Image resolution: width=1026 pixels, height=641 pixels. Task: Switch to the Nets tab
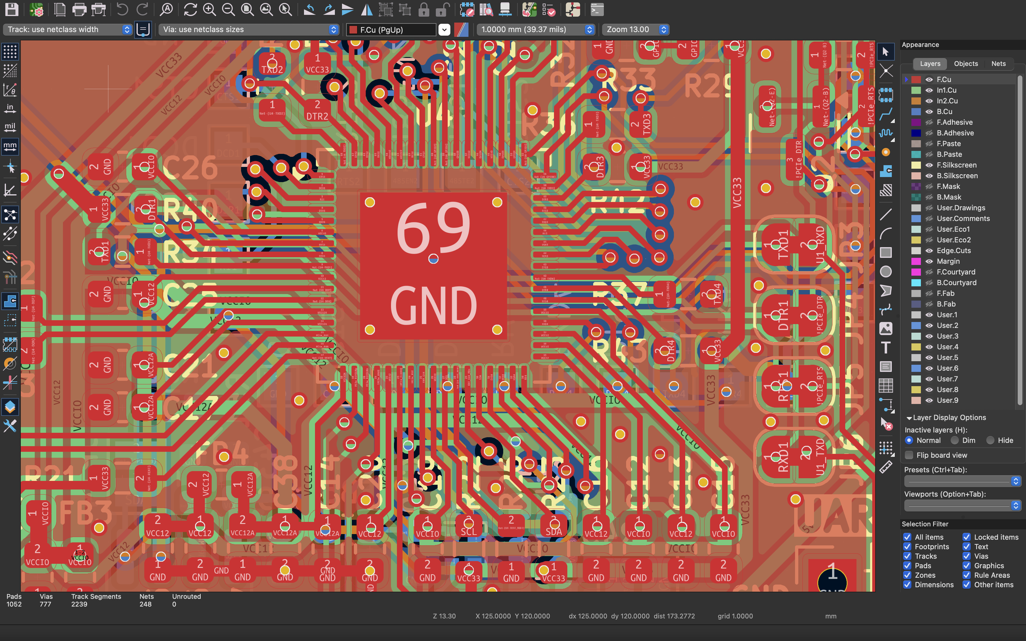tap(998, 64)
